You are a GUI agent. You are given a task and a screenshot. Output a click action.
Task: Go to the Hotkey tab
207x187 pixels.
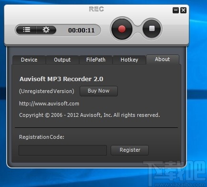[x=129, y=60]
